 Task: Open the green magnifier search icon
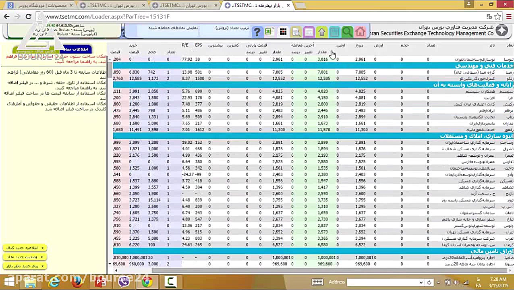tap(347, 32)
